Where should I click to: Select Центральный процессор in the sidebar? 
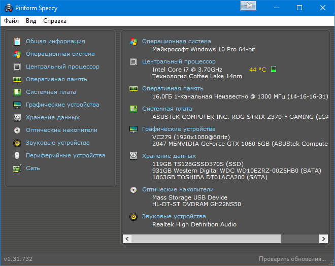(x=62, y=66)
